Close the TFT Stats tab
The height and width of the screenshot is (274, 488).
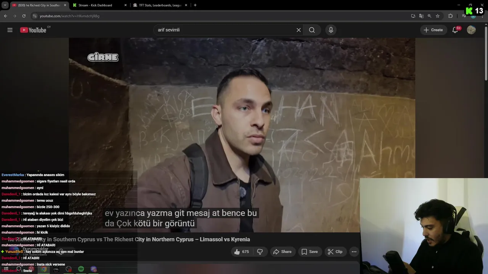tap(186, 5)
